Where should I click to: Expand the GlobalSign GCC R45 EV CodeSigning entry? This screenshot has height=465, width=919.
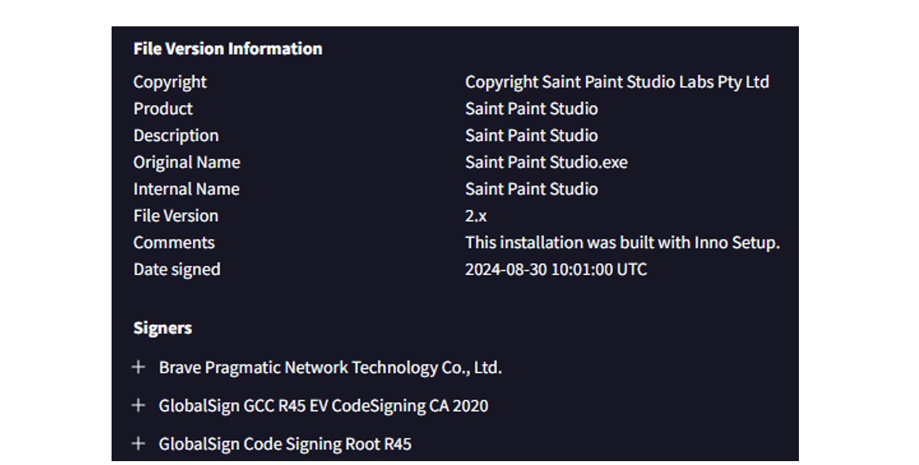[139, 405]
